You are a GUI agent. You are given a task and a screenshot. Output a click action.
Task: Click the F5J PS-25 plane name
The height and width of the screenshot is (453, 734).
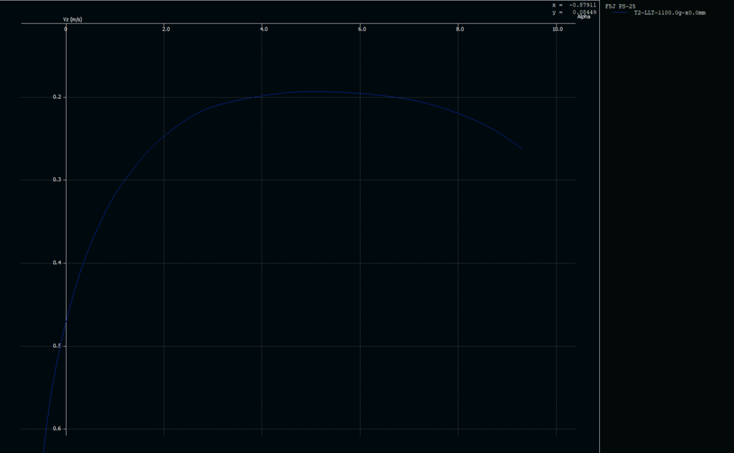click(621, 6)
